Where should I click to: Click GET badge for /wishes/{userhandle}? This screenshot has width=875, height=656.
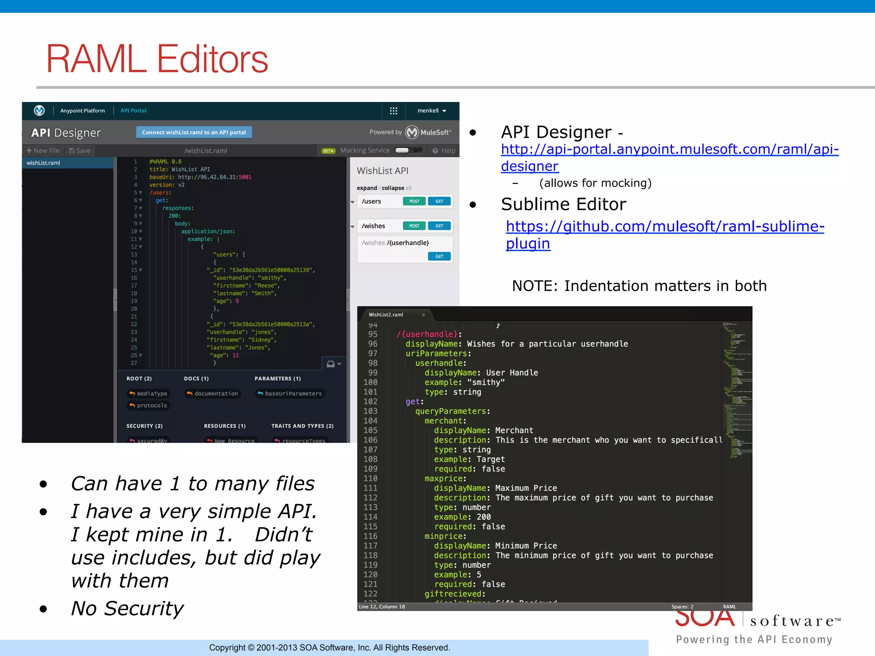coord(439,256)
